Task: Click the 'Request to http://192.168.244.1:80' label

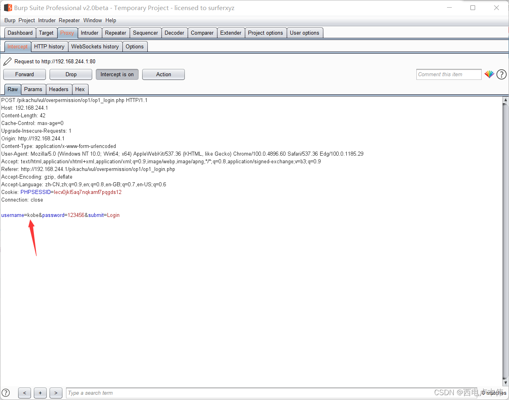Action: (55, 61)
